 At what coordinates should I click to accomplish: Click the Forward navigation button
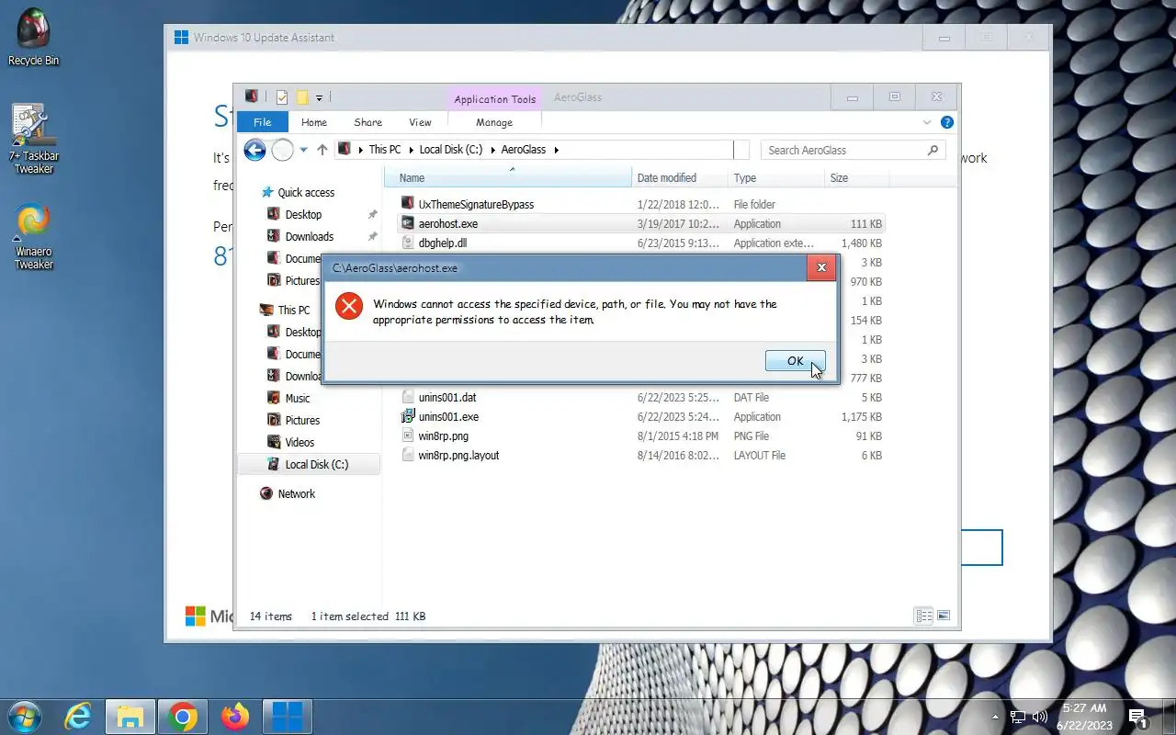282,150
